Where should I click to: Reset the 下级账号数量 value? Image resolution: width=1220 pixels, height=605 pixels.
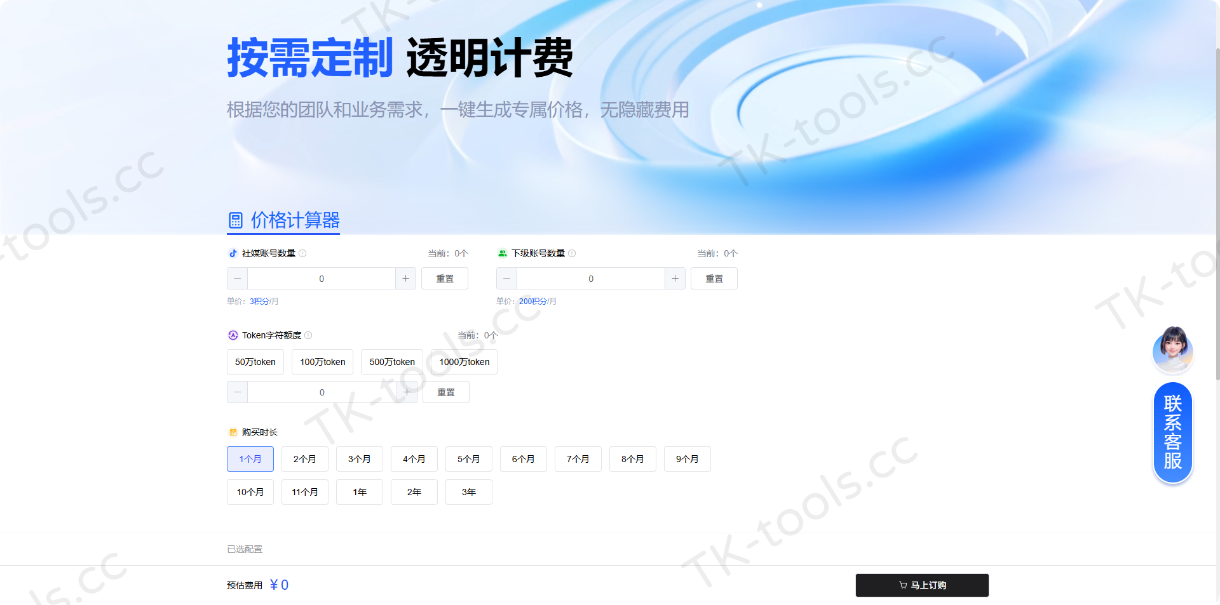click(714, 279)
